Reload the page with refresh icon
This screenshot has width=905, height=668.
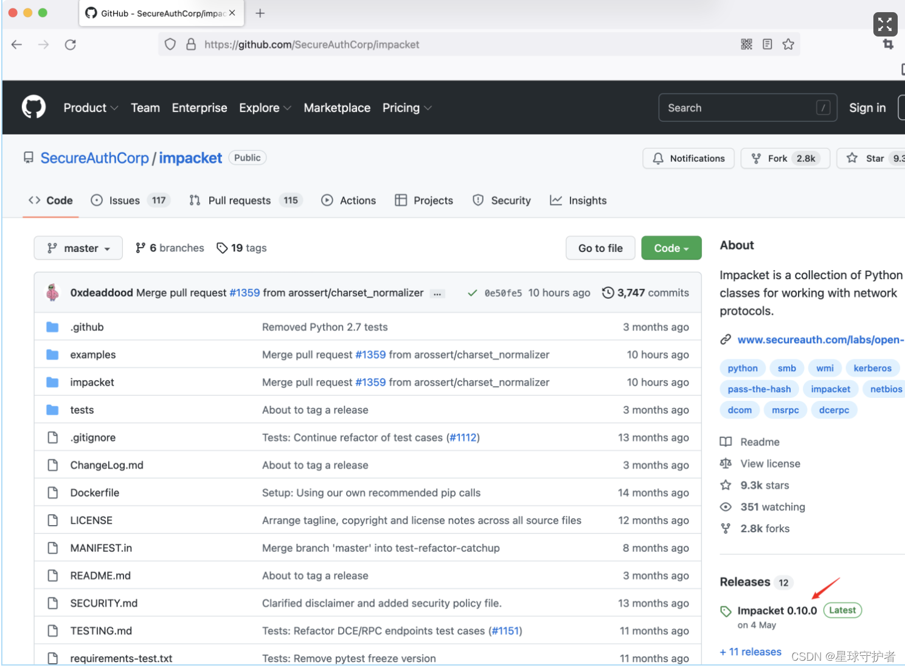pyautogui.click(x=71, y=44)
